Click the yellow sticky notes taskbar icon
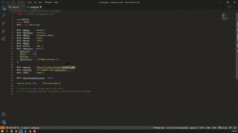 click(x=12, y=131)
